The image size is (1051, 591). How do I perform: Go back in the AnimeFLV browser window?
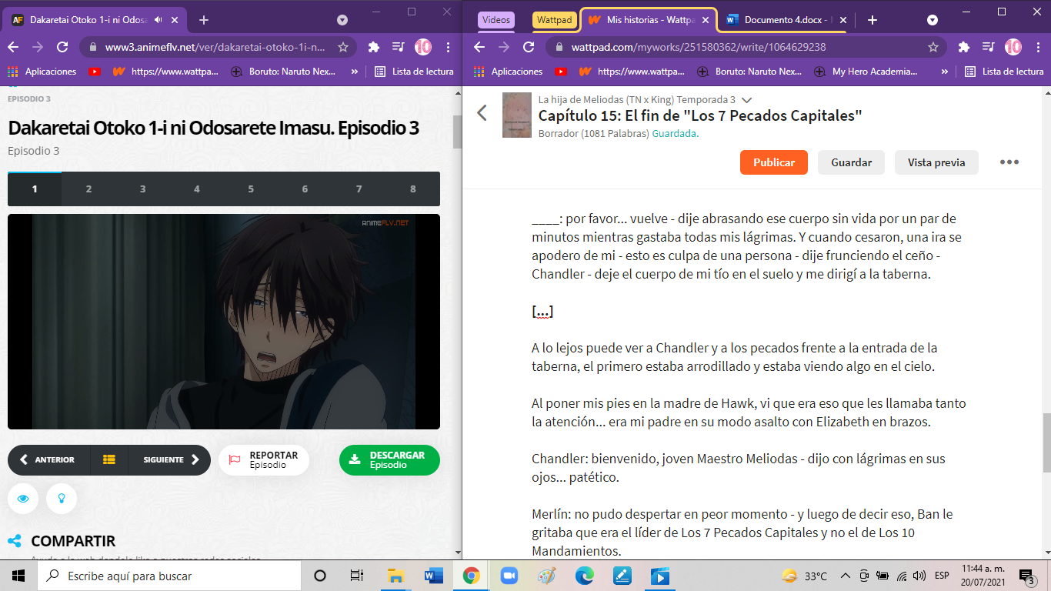[13, 47]
